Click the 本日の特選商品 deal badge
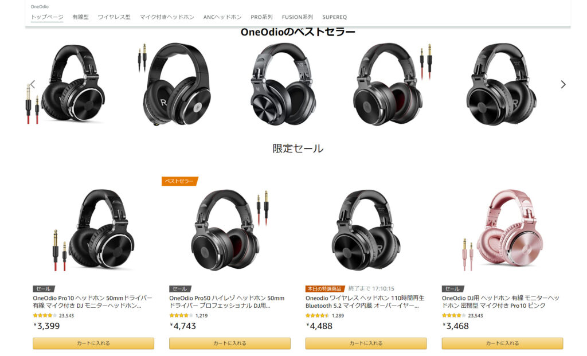The width and height of the screenshot is (587, 356). coord(324,288)
